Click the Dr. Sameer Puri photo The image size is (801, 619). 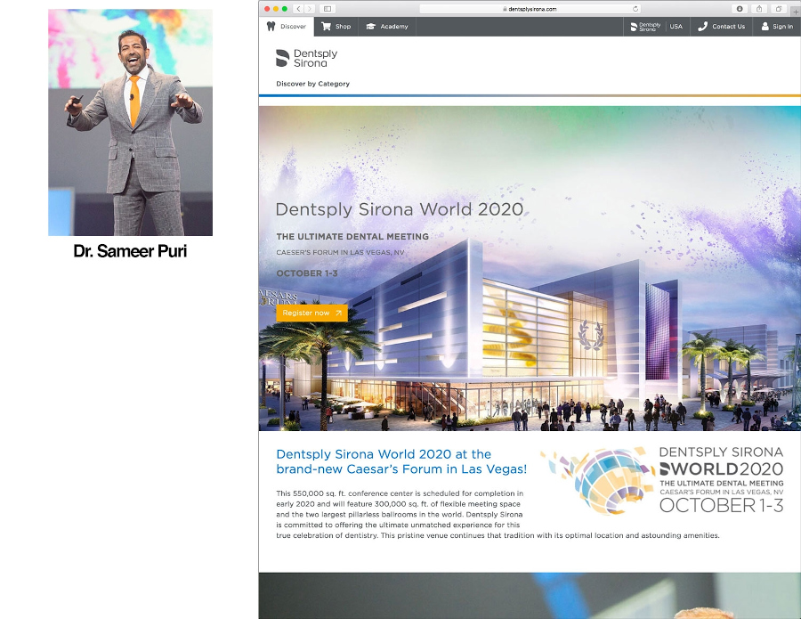click(x=130, y=122)
